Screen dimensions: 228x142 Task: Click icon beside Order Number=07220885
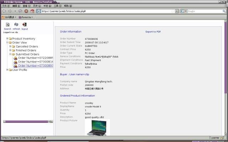pos(15,58)
